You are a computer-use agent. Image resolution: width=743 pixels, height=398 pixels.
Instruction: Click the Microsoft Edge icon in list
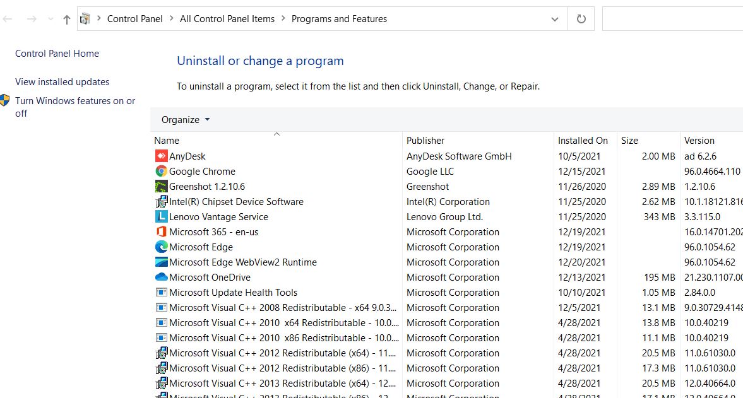(161, 247)
